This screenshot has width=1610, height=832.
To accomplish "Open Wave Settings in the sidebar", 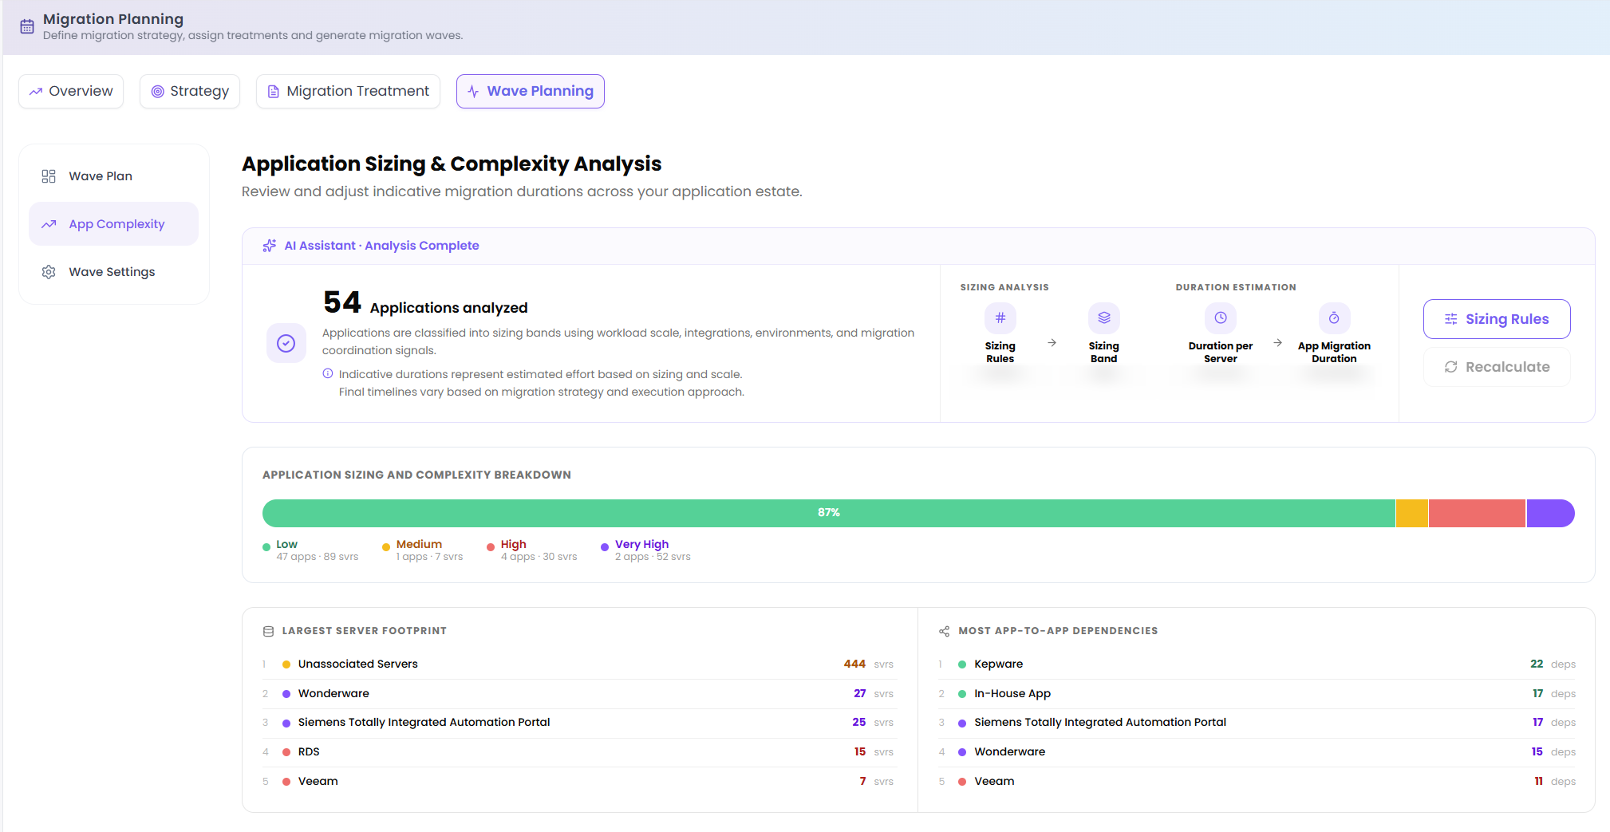I will click(x=113, y=272).
